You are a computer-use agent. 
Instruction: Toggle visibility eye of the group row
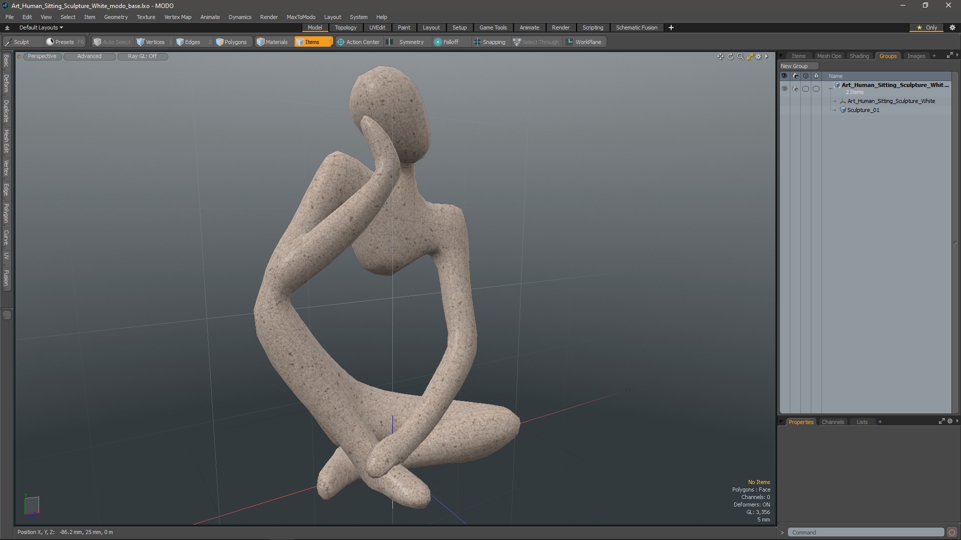click(784, 88)
